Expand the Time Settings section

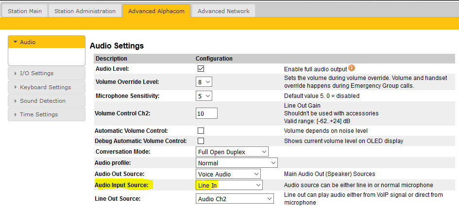point(47,114)
